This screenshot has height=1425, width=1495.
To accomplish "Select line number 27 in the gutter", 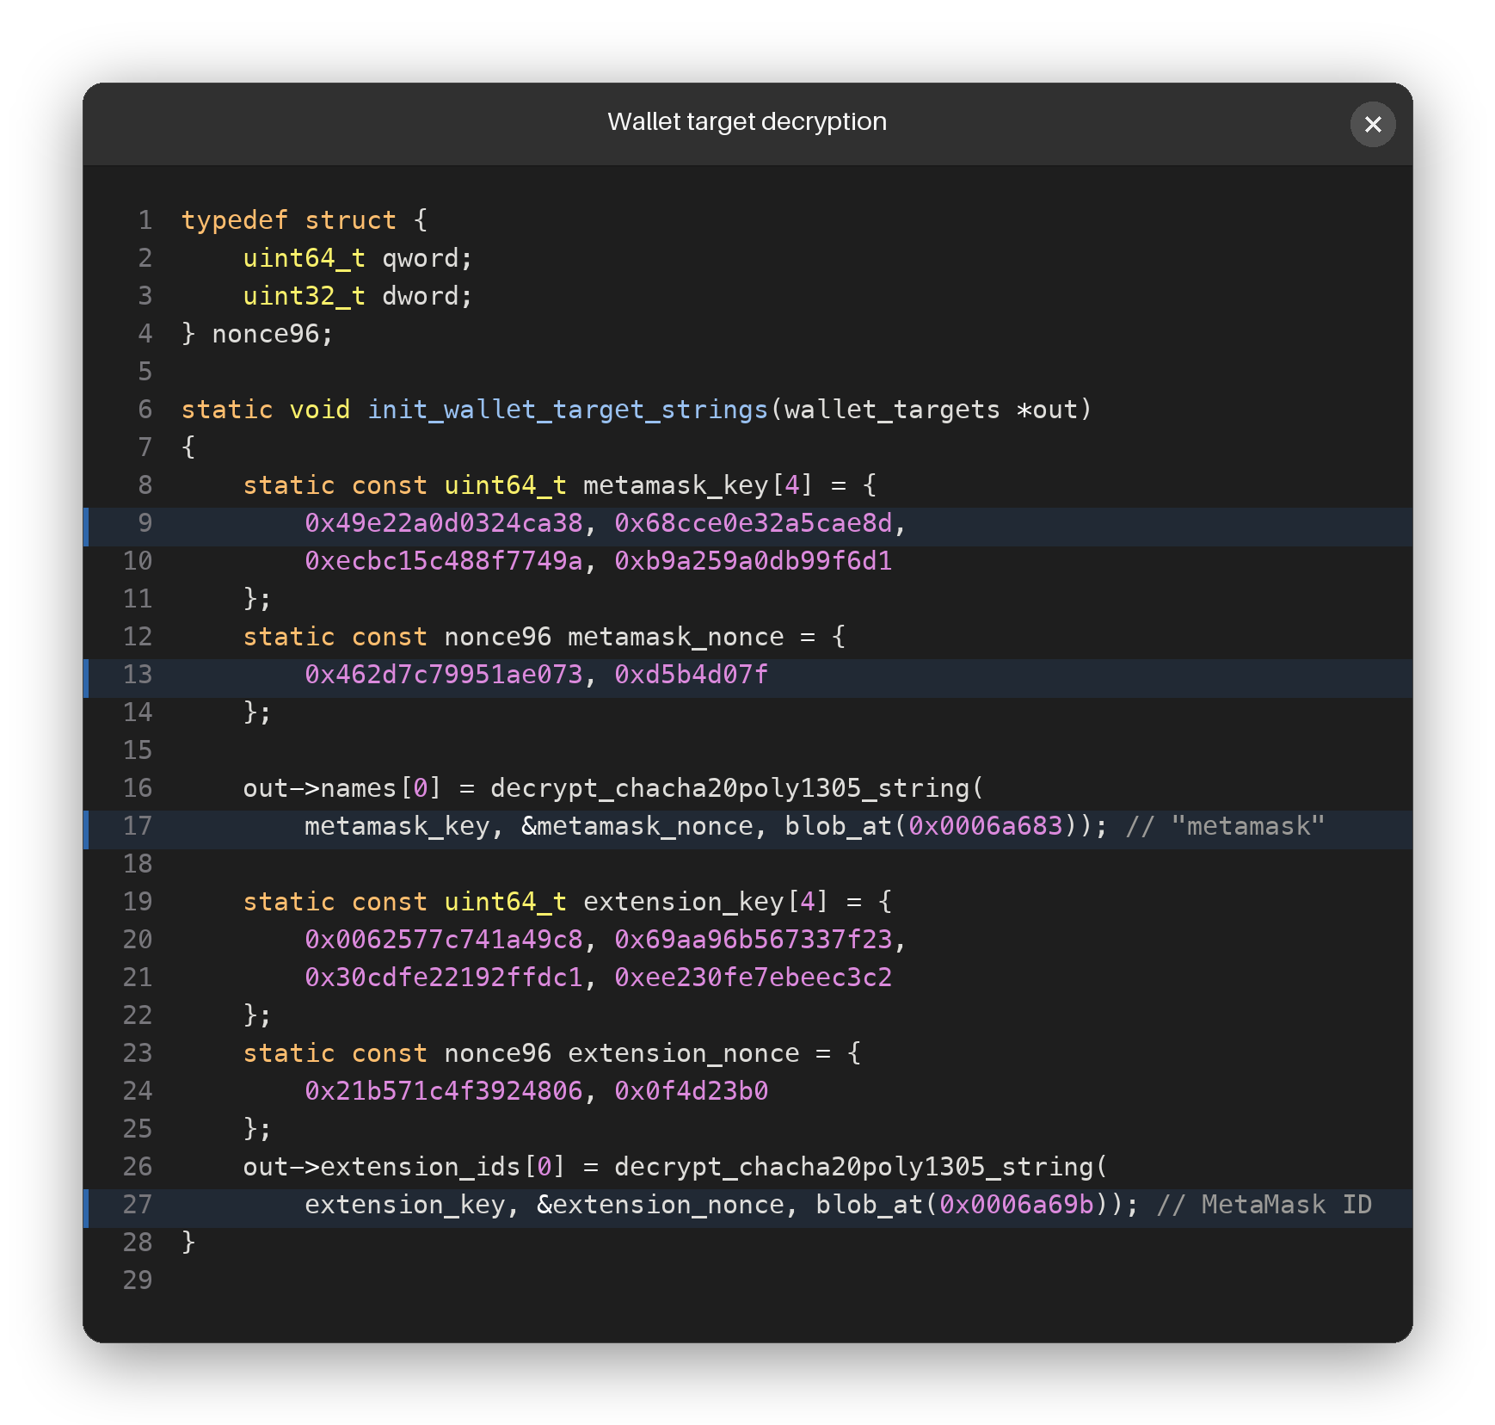I will 137,1205.
